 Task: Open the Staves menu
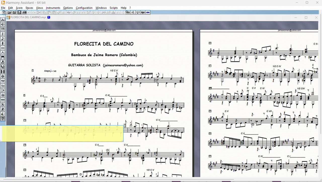tap(29, 8)
